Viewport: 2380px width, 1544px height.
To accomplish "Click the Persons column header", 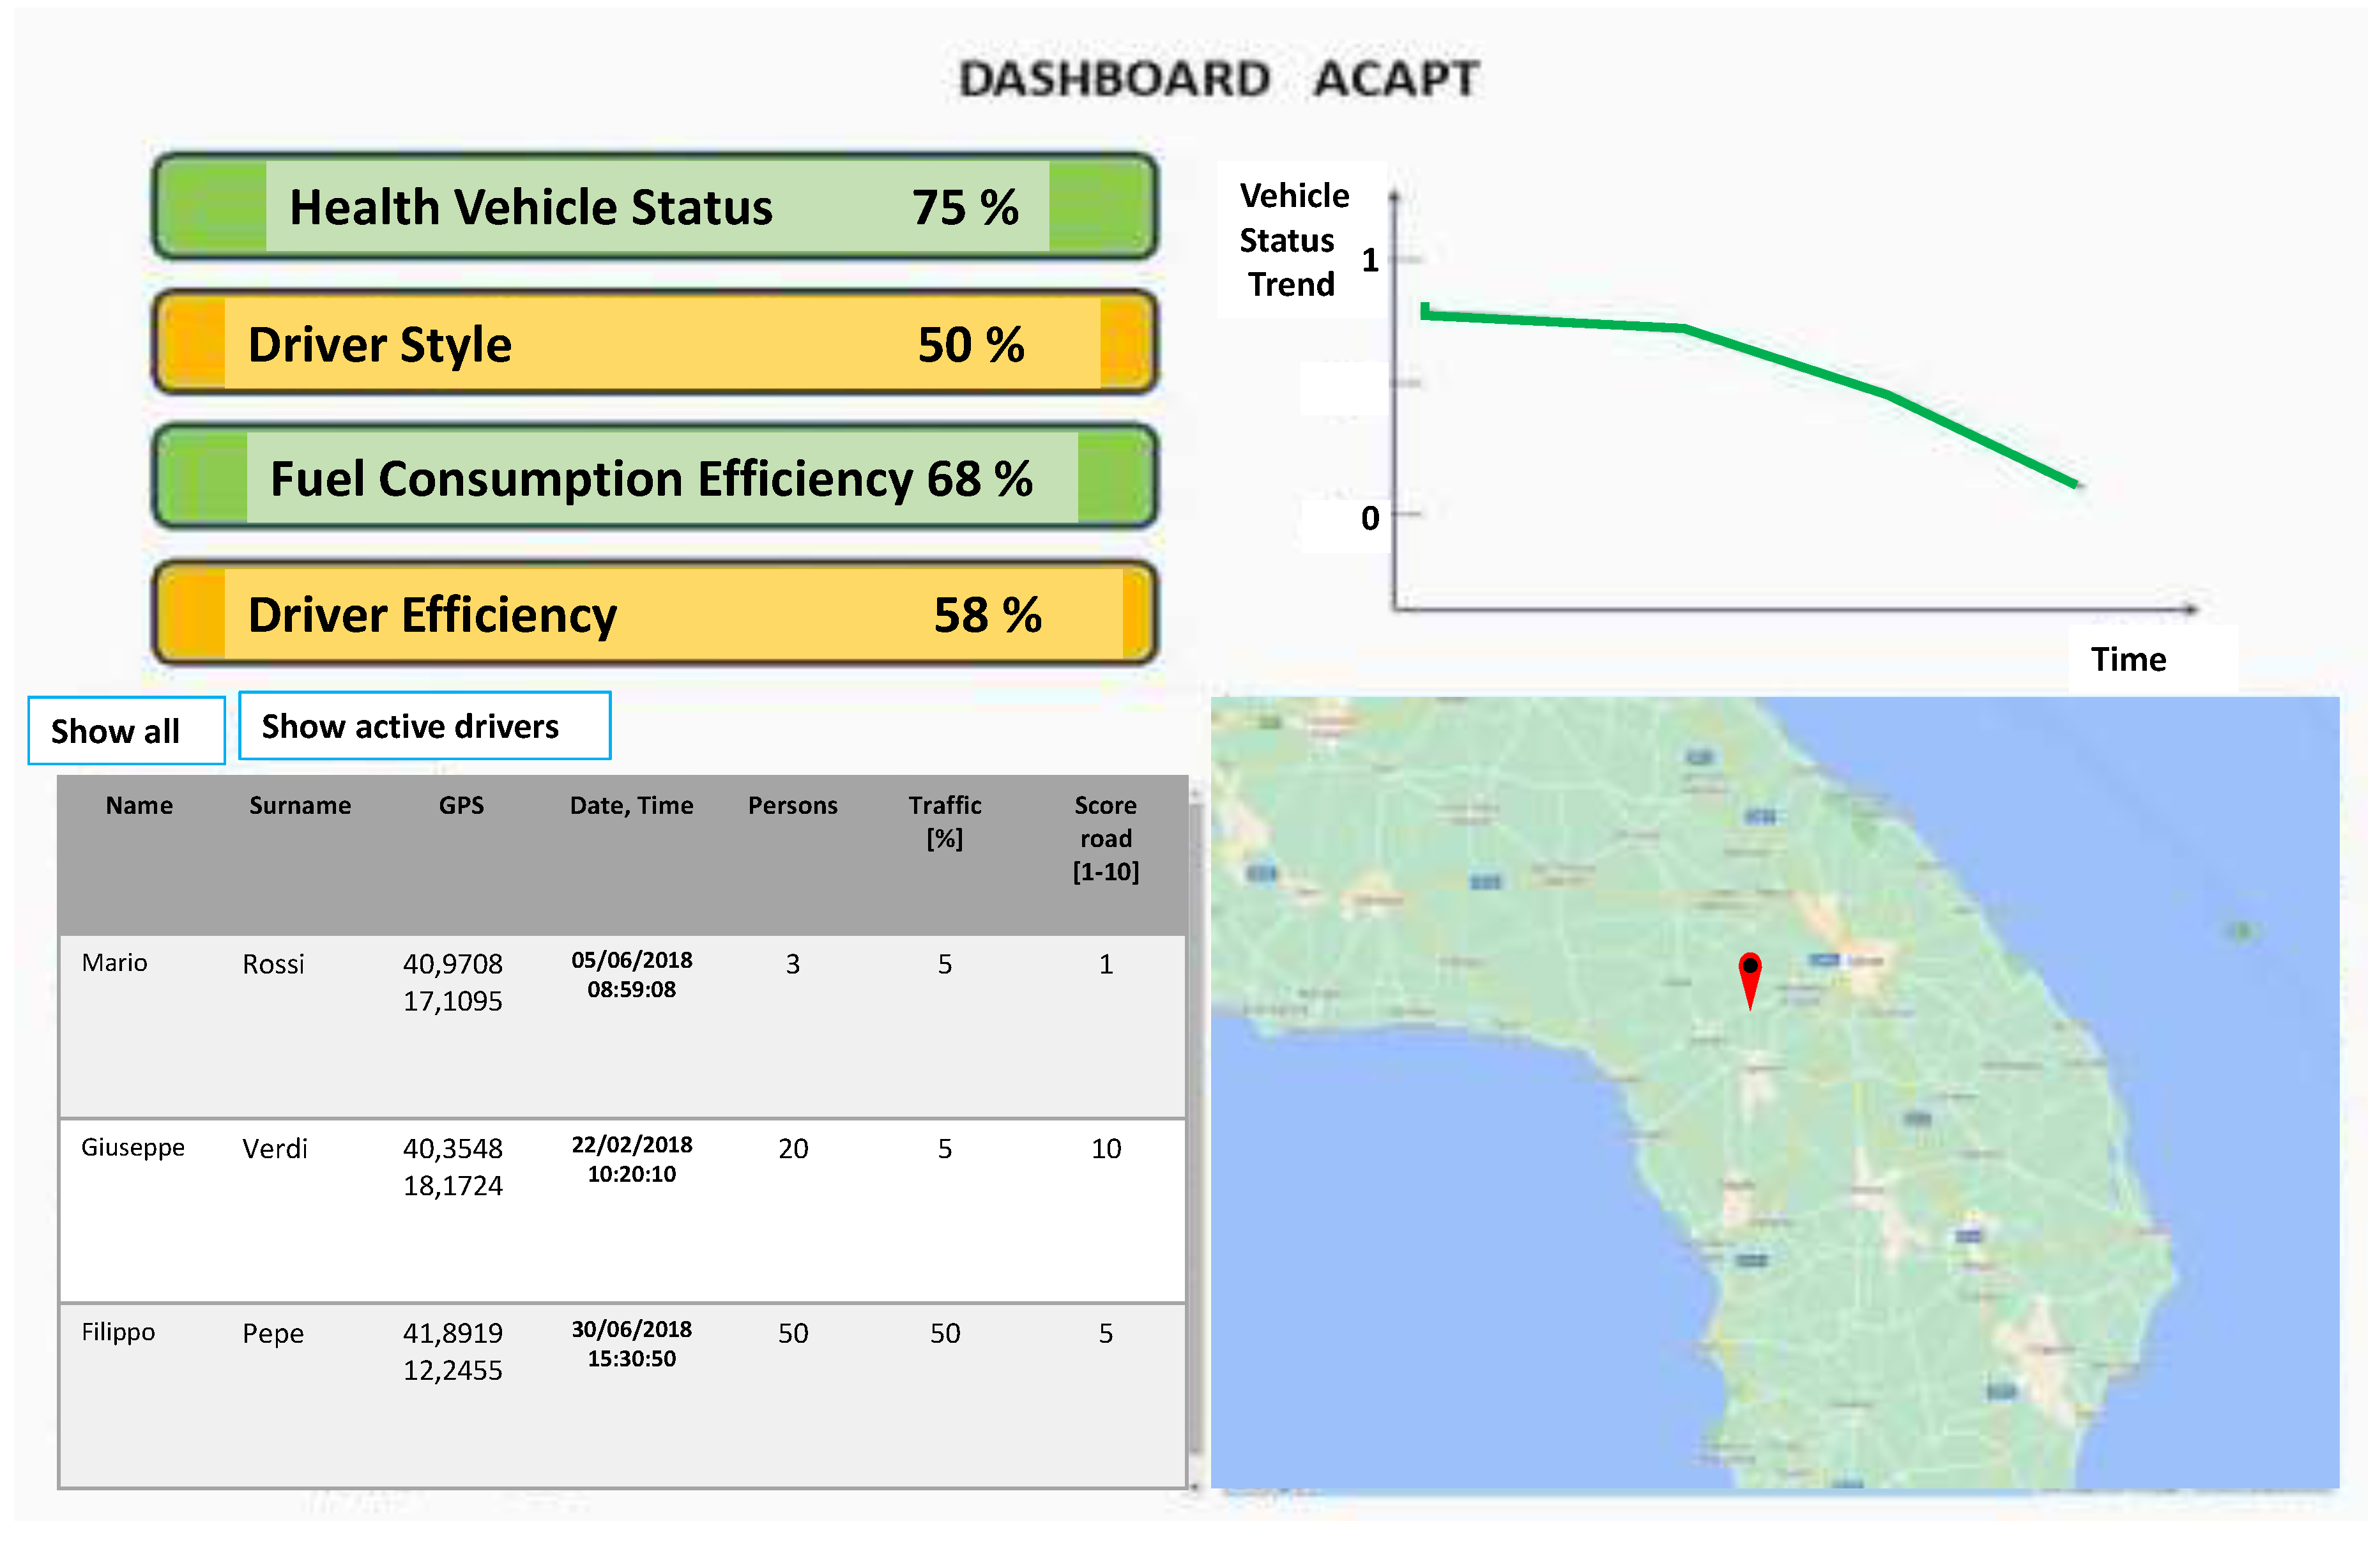I will click(x=792, y=806).
